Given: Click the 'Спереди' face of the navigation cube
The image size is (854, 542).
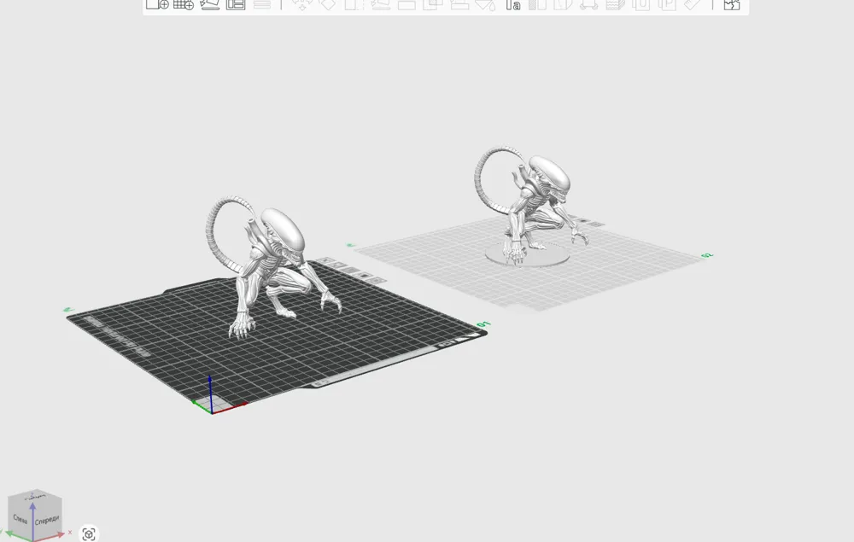Looking at the screenshot, I should point(46,520).
